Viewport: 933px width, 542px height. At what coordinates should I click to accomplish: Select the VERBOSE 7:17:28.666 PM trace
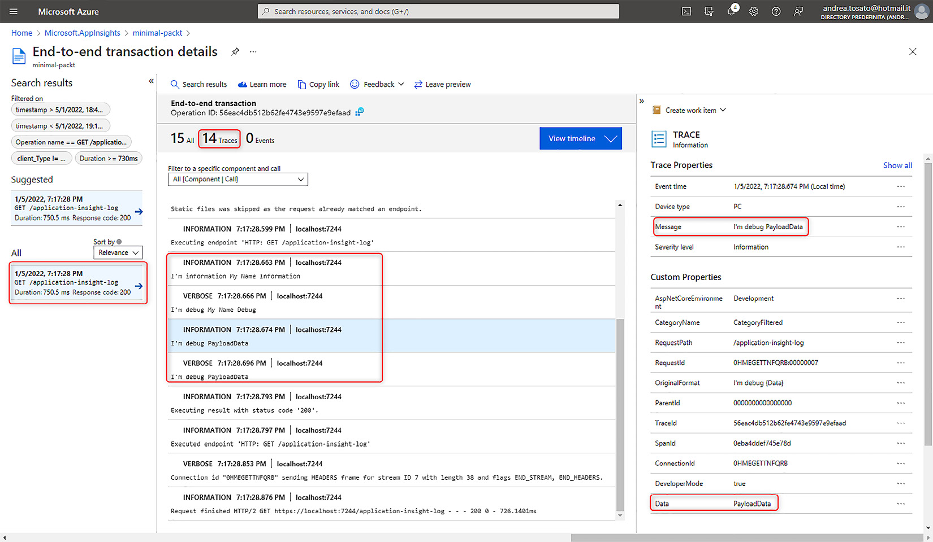pos(391,302)
